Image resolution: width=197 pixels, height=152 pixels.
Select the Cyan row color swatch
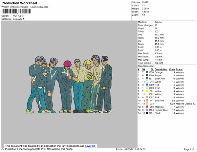pos(147,88)
